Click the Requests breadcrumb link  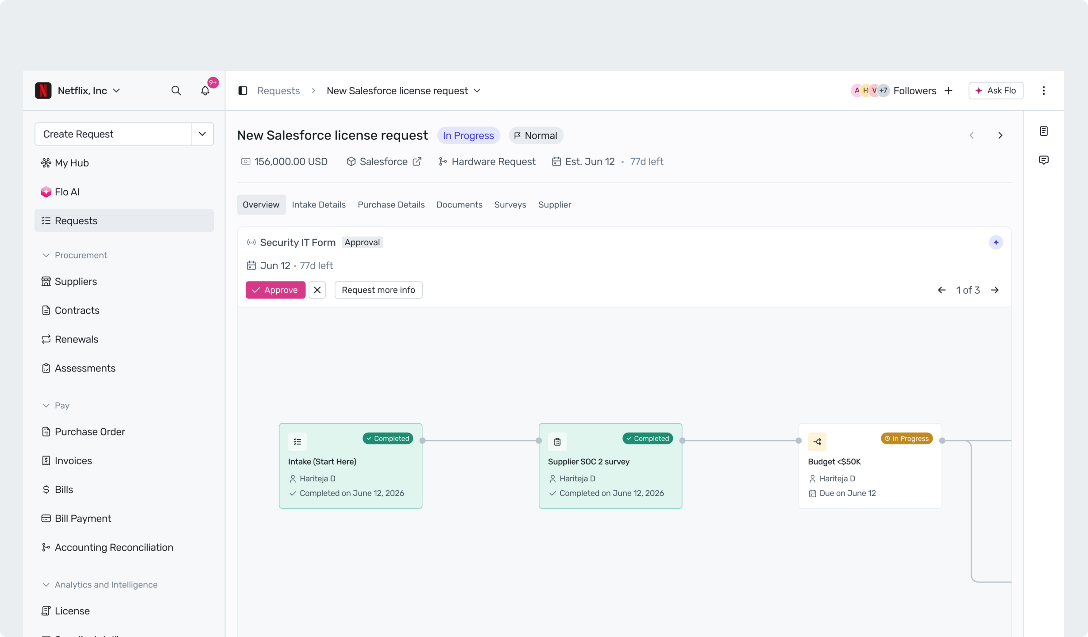click(278, 91)
